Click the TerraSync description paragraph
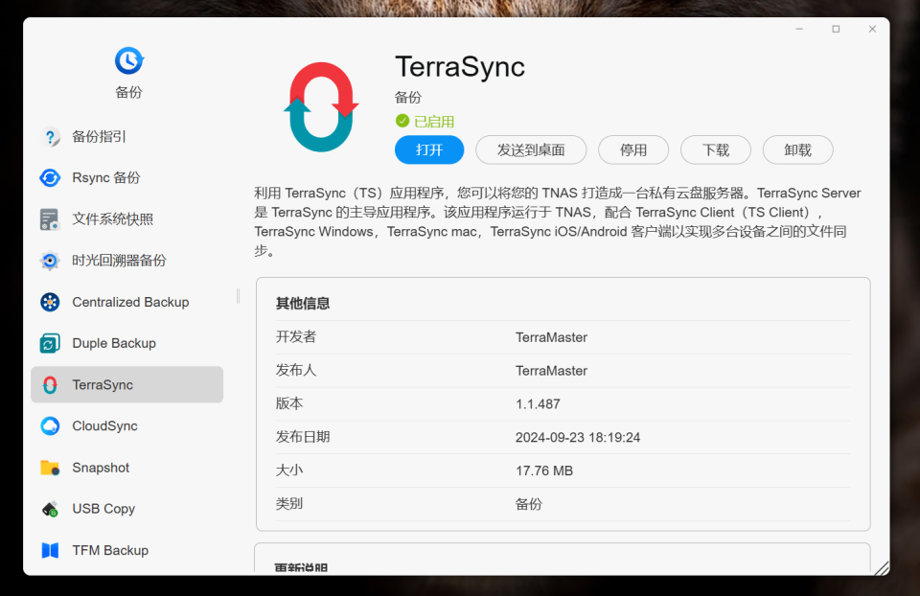920x596 pixels. (558, 221)
